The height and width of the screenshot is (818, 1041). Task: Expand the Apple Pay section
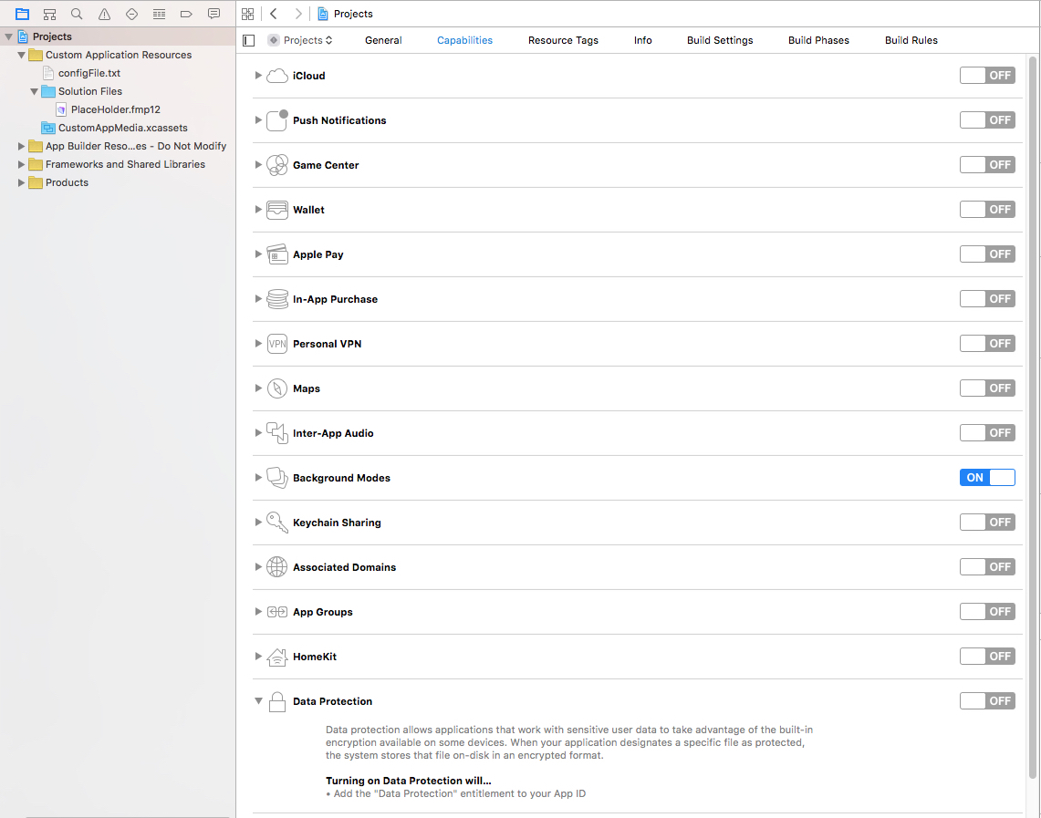point(258,254)
